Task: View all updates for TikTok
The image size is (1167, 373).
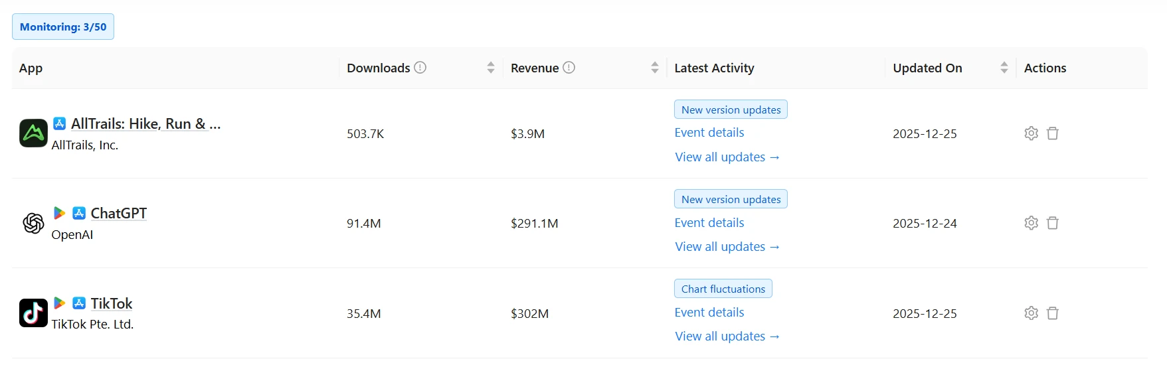Action: (x=727, y=336)
